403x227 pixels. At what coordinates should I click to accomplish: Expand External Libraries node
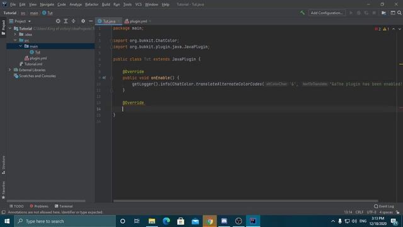pyautogui.click(x=10, y=70)
